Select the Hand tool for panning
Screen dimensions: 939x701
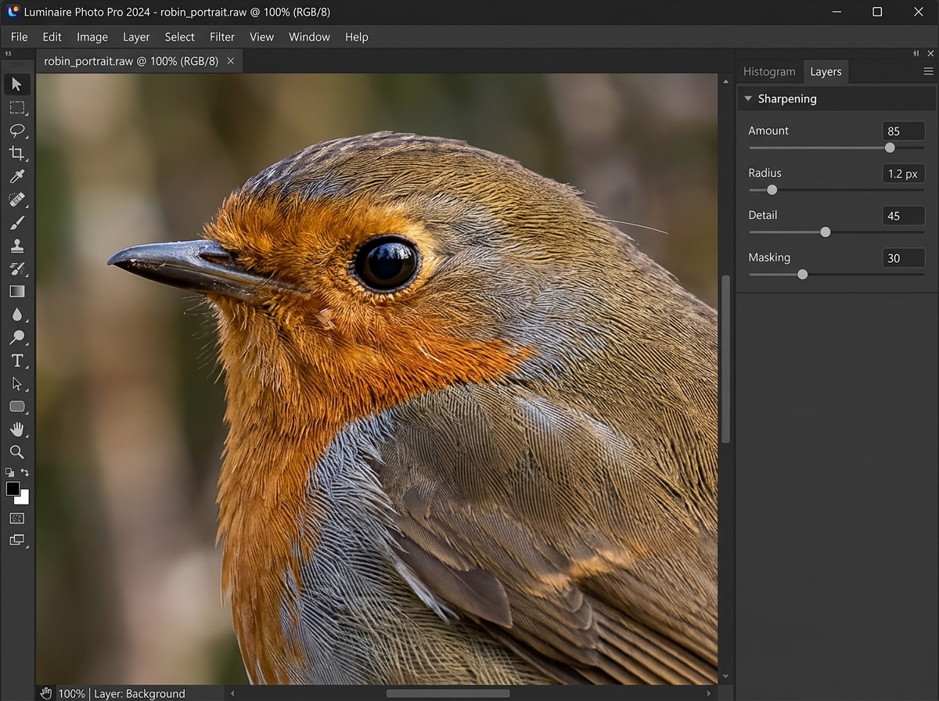tap(17, 429)
